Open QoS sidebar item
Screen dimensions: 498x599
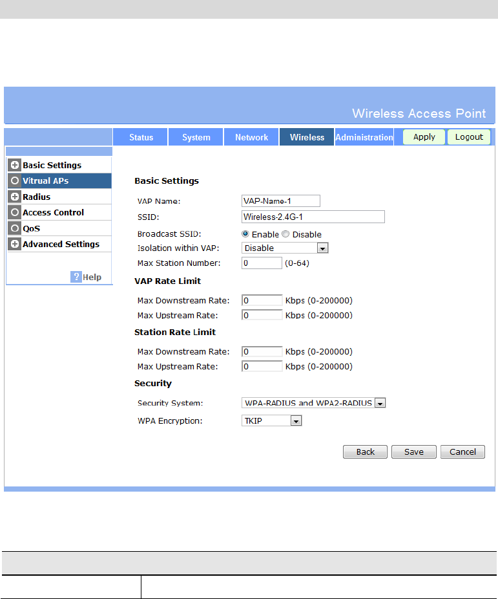[x=59, y=228]
